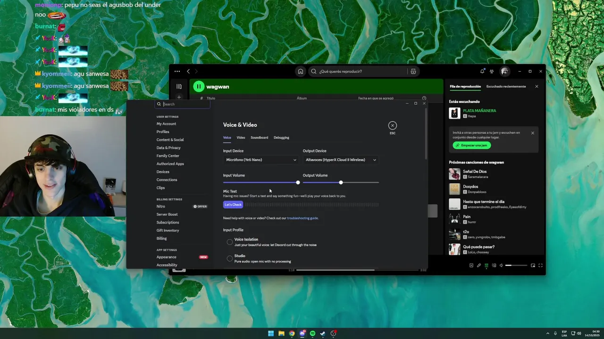Open Server Boost settings
The image size is (604, 339).
(167, 214)
